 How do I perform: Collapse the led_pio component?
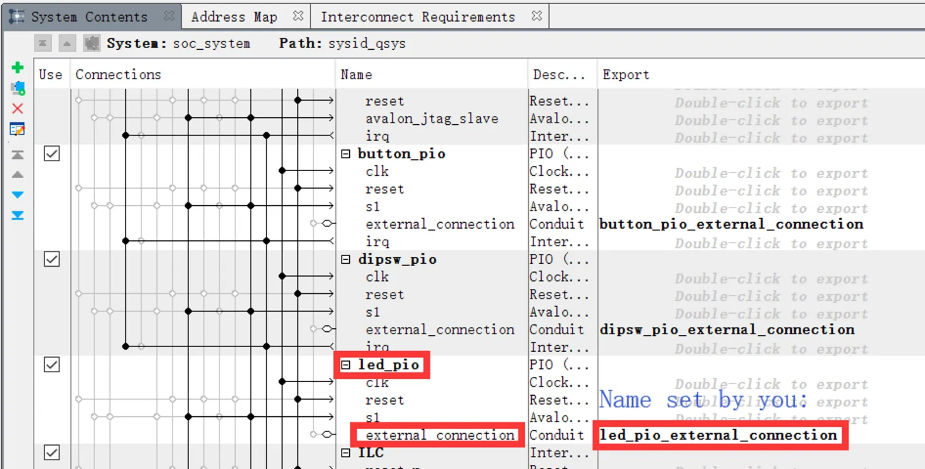click(x=346, y=365)
